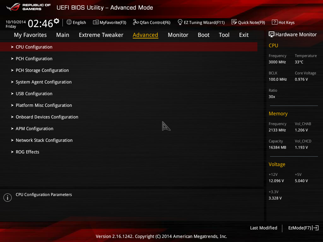Switch to EzMode(F7)

click(303, 228)
